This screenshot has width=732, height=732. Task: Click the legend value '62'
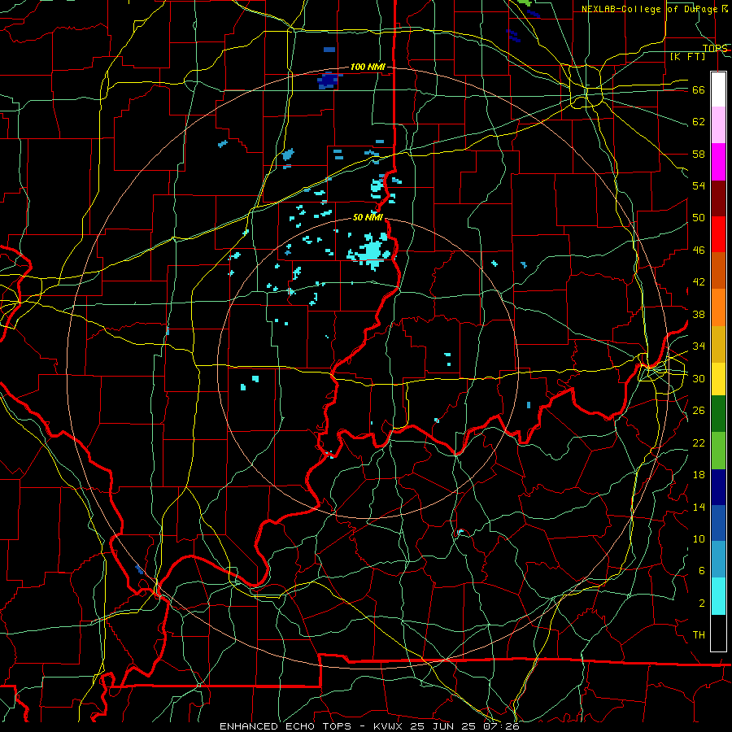coord(699,122)
